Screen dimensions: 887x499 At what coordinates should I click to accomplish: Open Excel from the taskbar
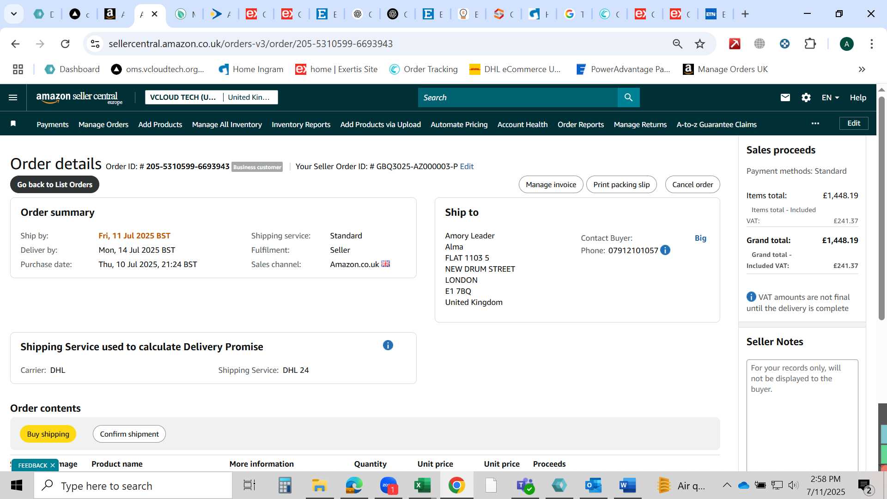[422, 486]
